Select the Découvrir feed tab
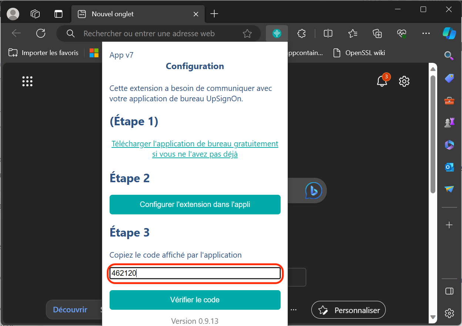The width and height of the screenshot is (462, 326). (x=70, y=310)
